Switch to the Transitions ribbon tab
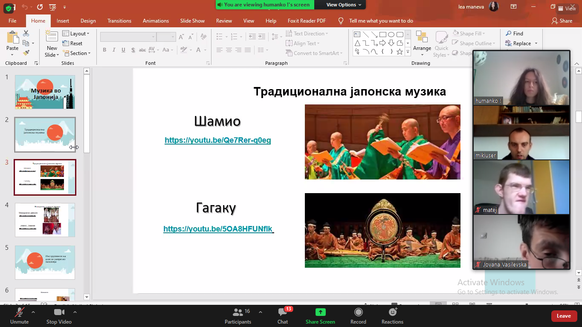Screen dimensions: 582x327 (119, 21)
